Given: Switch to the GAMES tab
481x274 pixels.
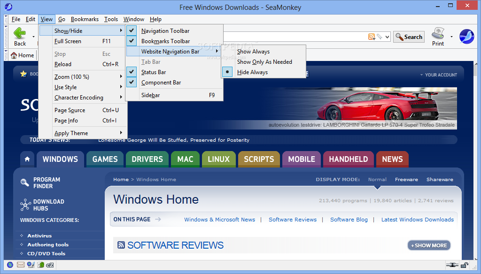Looking at the screenshot, I should coord(105,159).
